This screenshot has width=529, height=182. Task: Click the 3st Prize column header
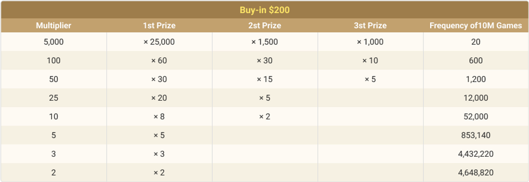370,25
